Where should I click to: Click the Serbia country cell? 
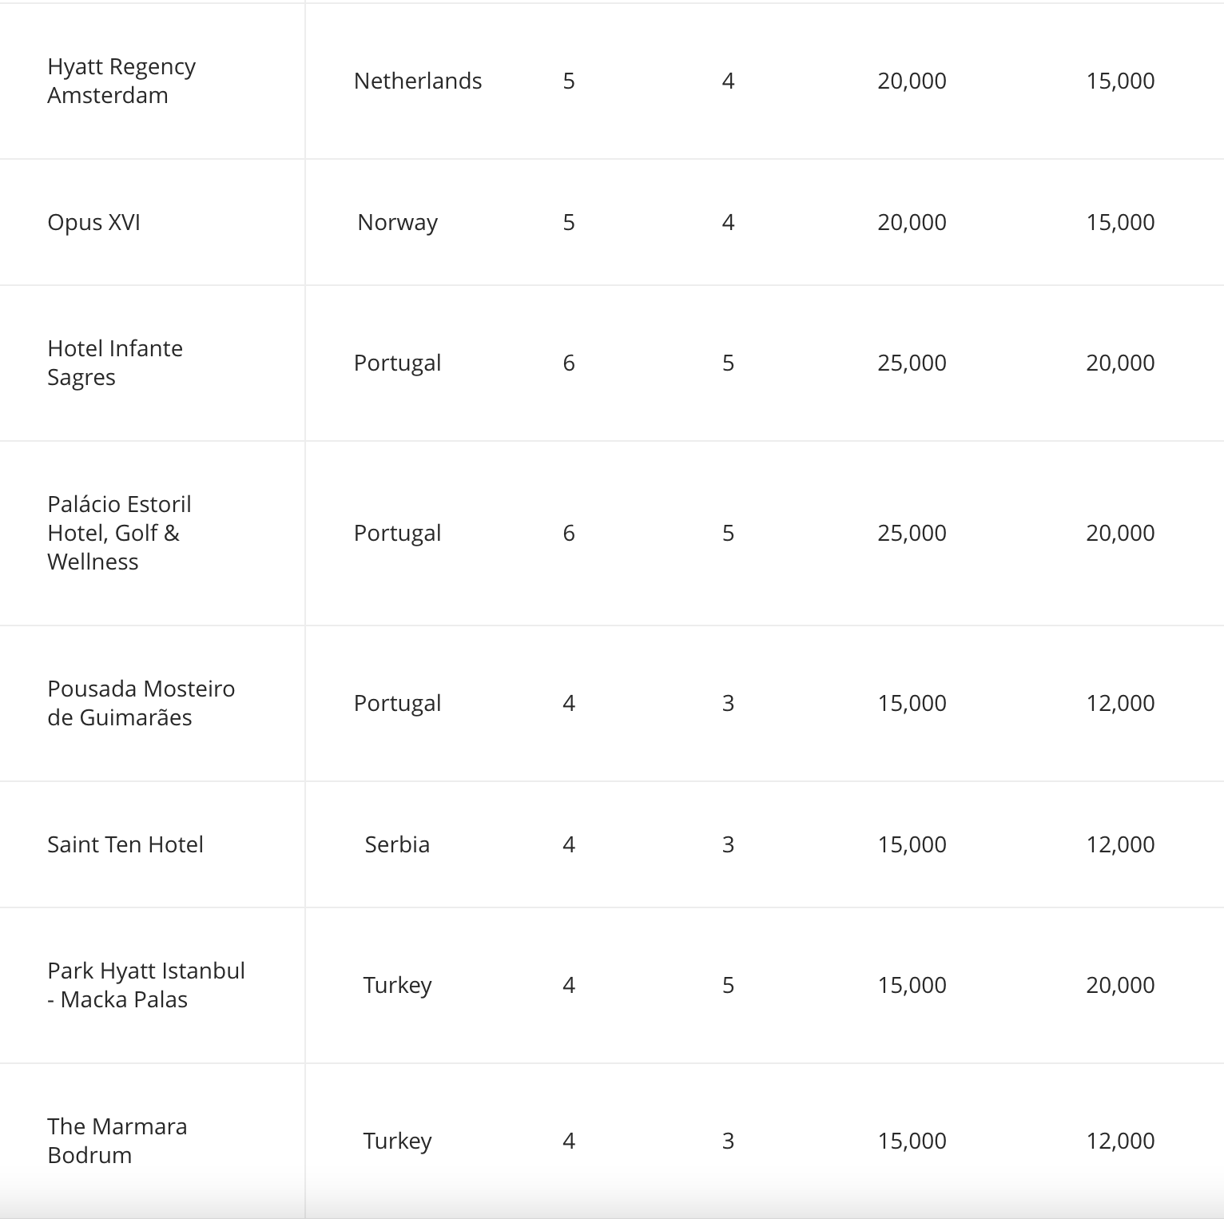tap(397, 844)
